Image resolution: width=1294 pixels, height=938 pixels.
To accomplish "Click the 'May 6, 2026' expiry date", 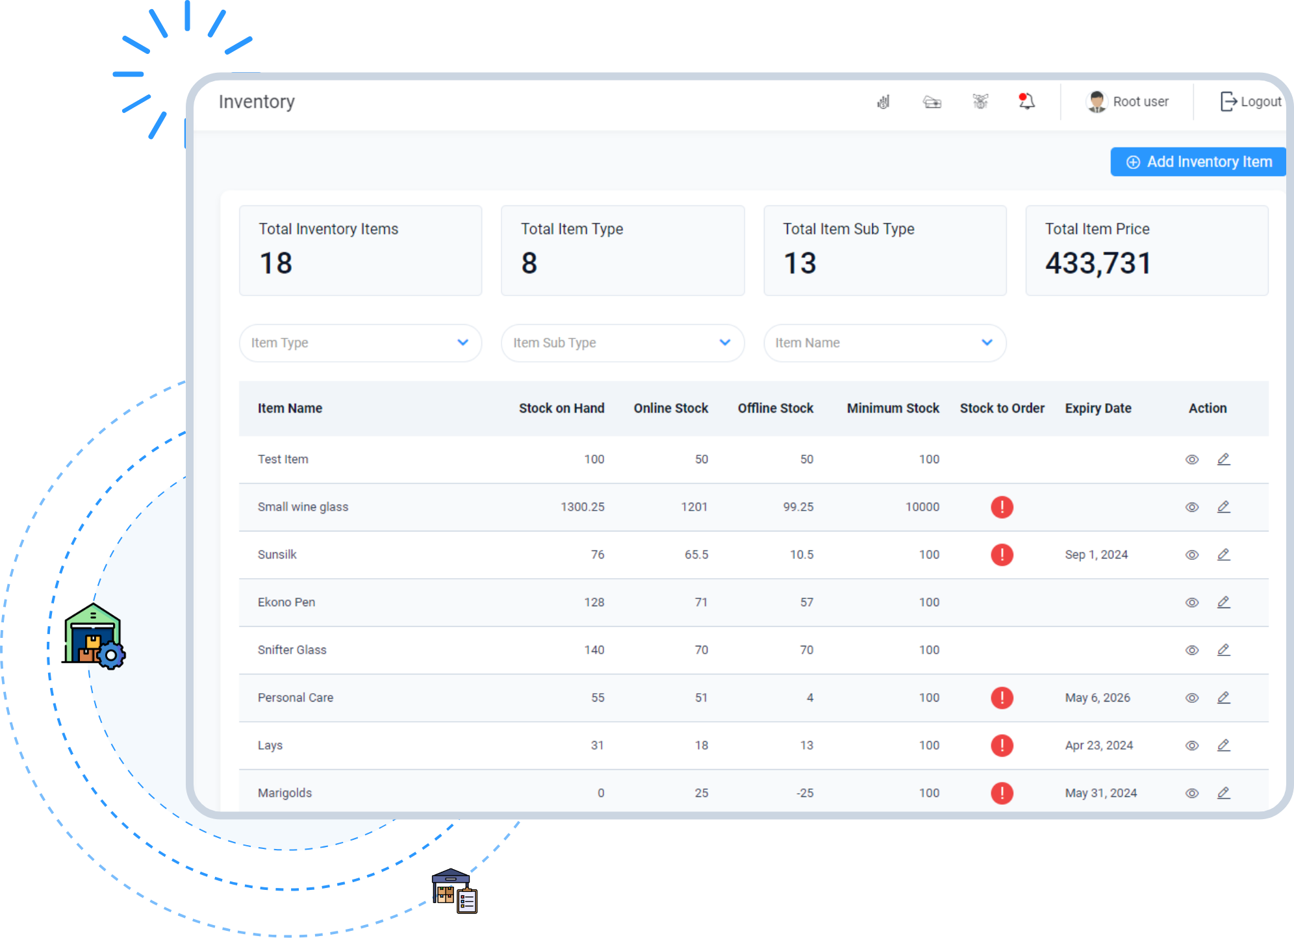I will pos(1097,698).
